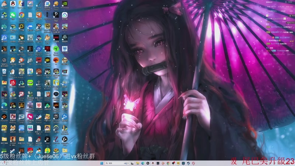This screenshot has height=166, width=295.
Task: Launch the Overcooked 2 shortcut
Action: click(x=65, y=26)
